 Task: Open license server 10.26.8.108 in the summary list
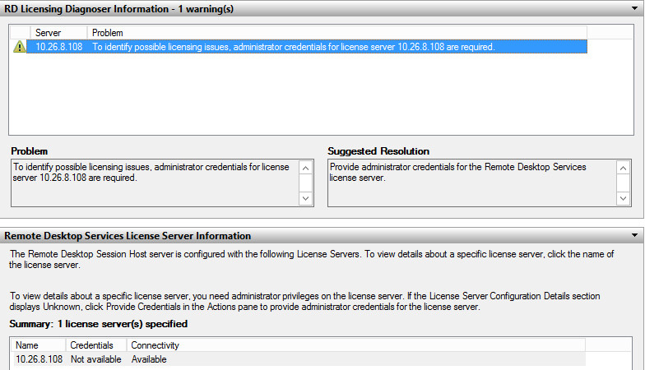39,359
